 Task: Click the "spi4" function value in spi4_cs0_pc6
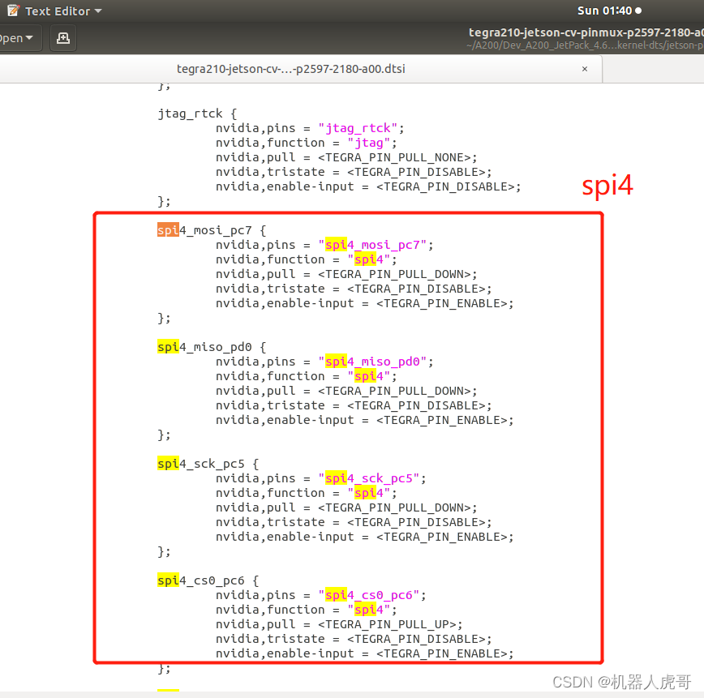coord(369,610)
